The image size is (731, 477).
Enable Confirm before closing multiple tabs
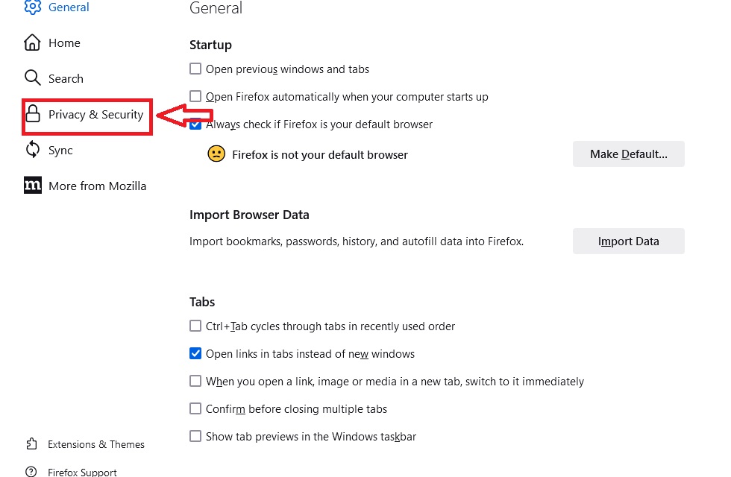click(x=195, y=408)
